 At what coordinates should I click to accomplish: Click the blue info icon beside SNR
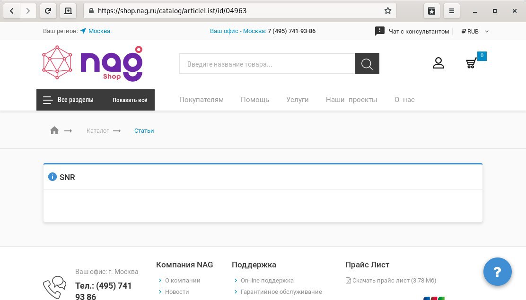tap(53, 177)
